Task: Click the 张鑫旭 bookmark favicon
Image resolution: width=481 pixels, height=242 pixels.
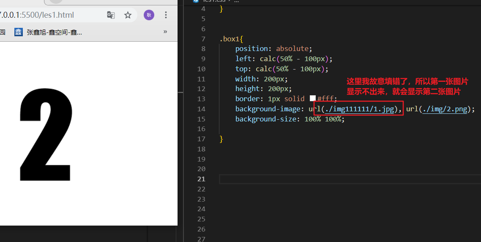Action: [x=18, y=32]
